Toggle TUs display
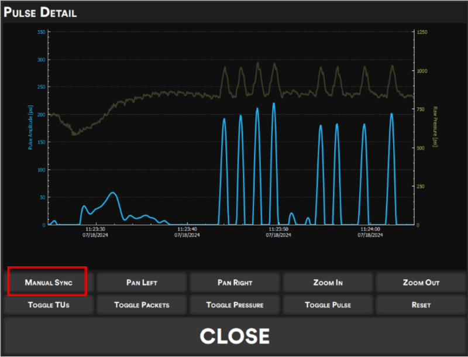468x357 pixels. 48,305
